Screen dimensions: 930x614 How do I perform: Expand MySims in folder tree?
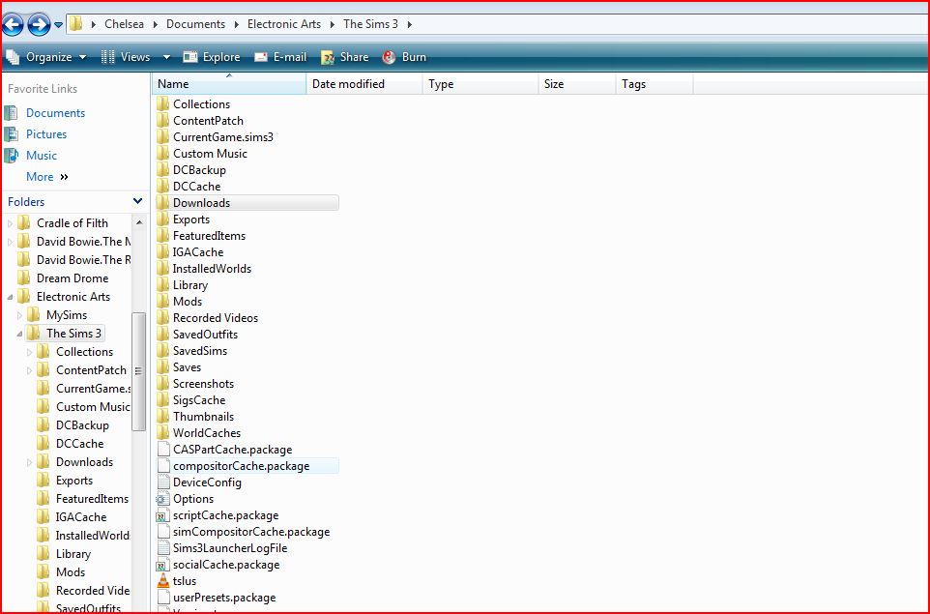tap(19, 315)
